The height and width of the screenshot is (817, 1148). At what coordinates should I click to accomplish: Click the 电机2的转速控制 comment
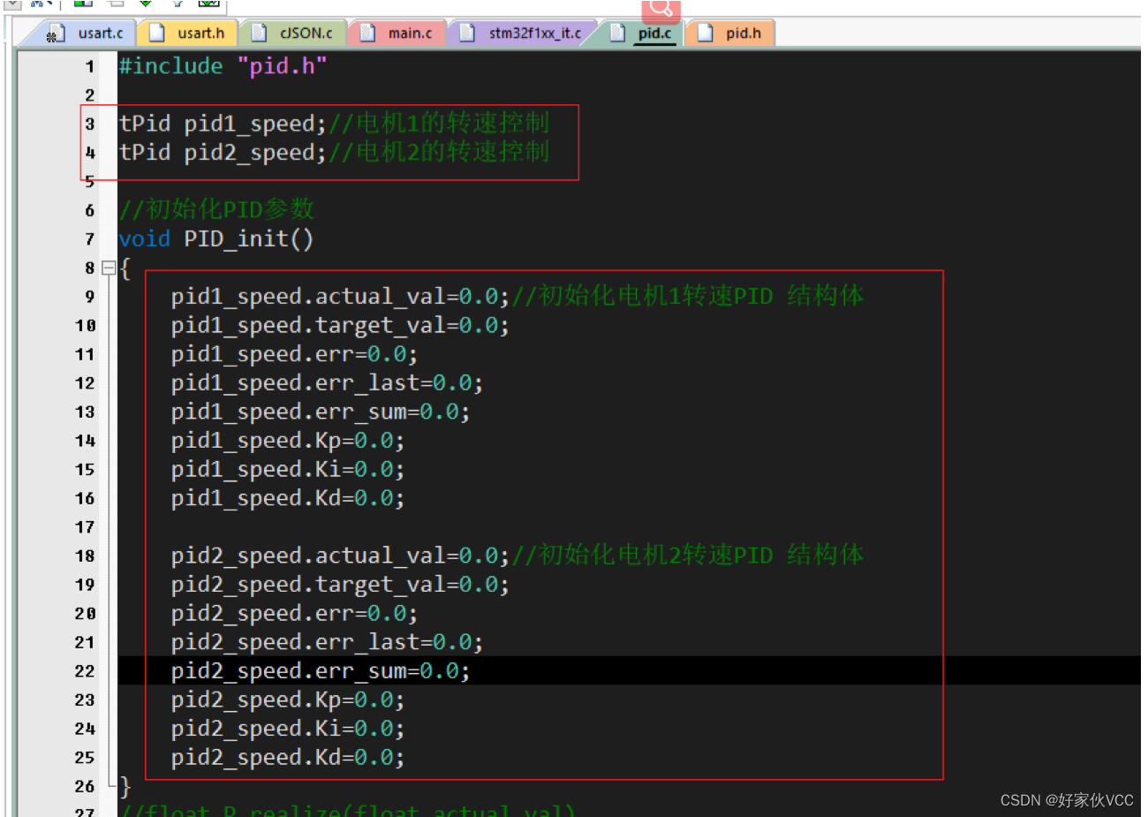(x=440, y=152)
